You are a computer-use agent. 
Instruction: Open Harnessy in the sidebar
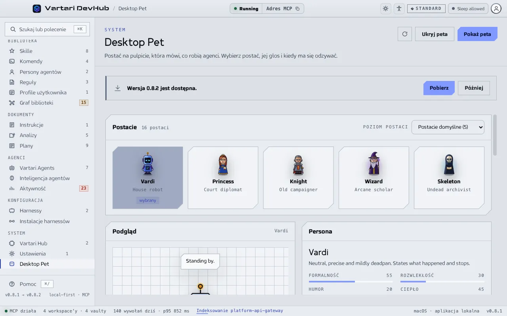click(x=48, y=211)
